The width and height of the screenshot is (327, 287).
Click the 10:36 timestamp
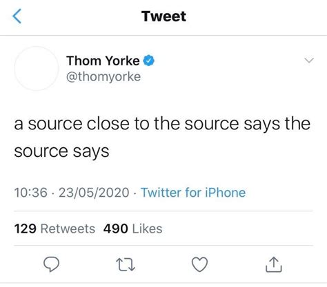(x=31, y=192)
